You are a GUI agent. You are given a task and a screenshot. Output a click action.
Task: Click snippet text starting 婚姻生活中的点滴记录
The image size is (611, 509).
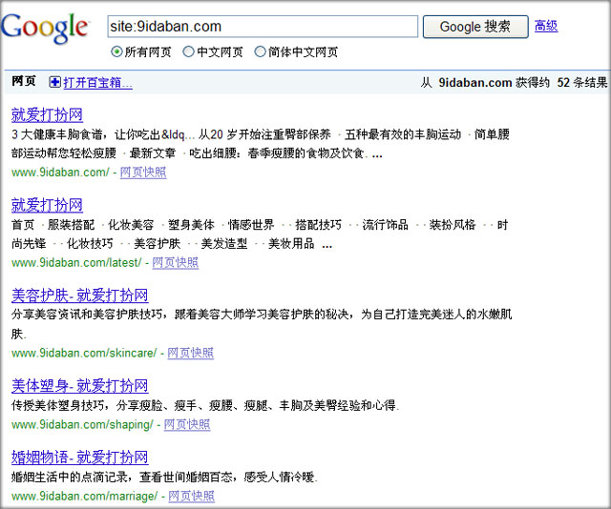[x=164, y=477]
